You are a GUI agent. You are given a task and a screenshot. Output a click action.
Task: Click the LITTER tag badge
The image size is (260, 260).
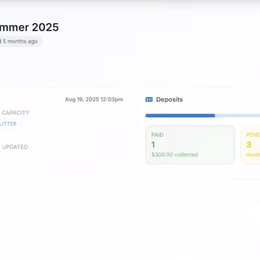(x=8, y=124)
